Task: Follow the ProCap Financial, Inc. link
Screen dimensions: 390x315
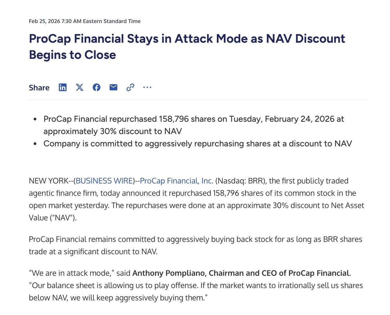Action: click(x=176, y=181)
